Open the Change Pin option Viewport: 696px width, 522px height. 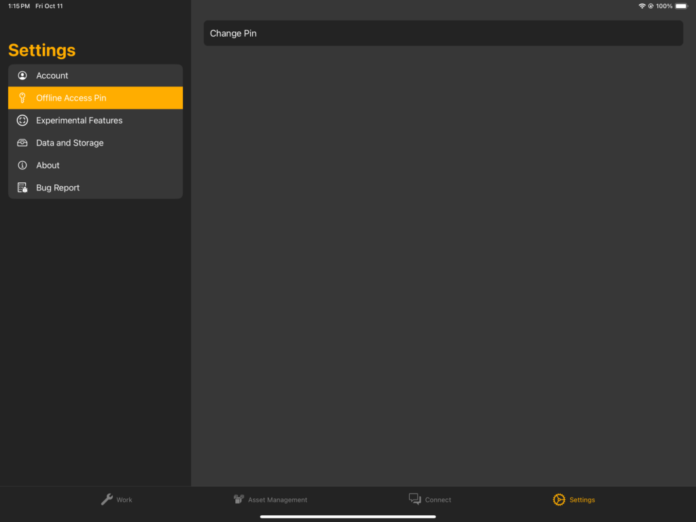(x=443, y=33)
